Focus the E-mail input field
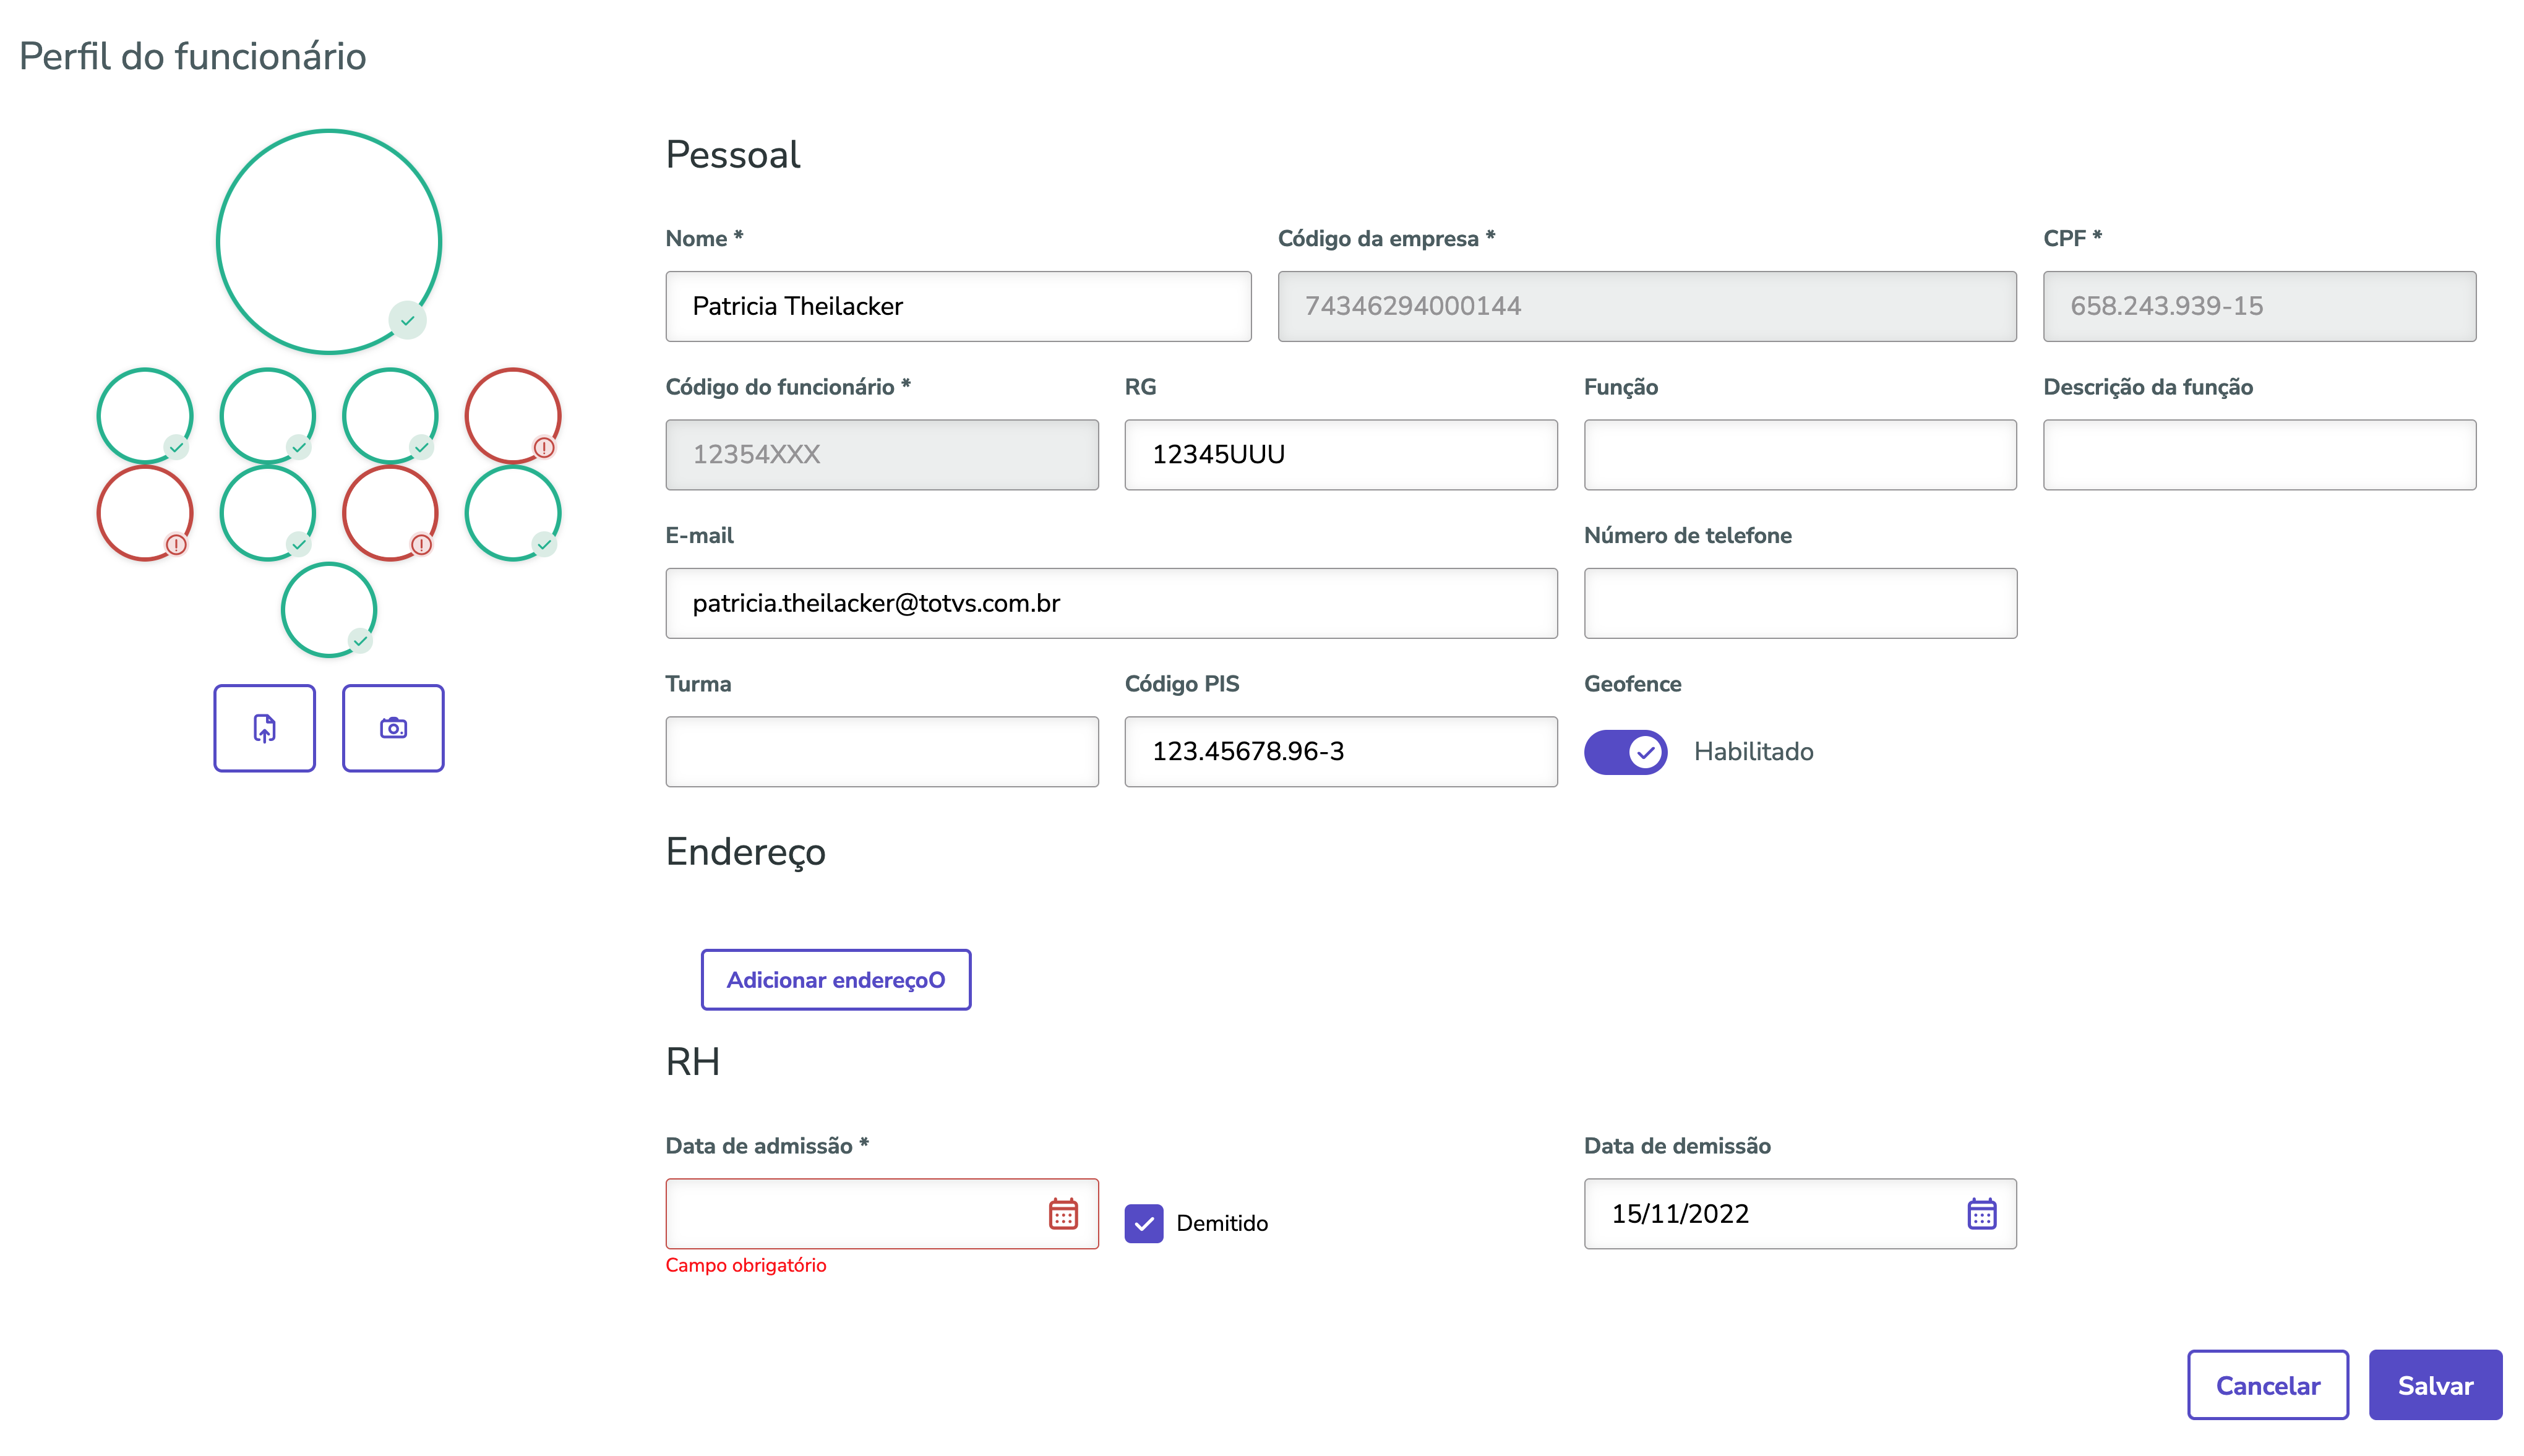2524x1456 pixels. (1110, 603)
